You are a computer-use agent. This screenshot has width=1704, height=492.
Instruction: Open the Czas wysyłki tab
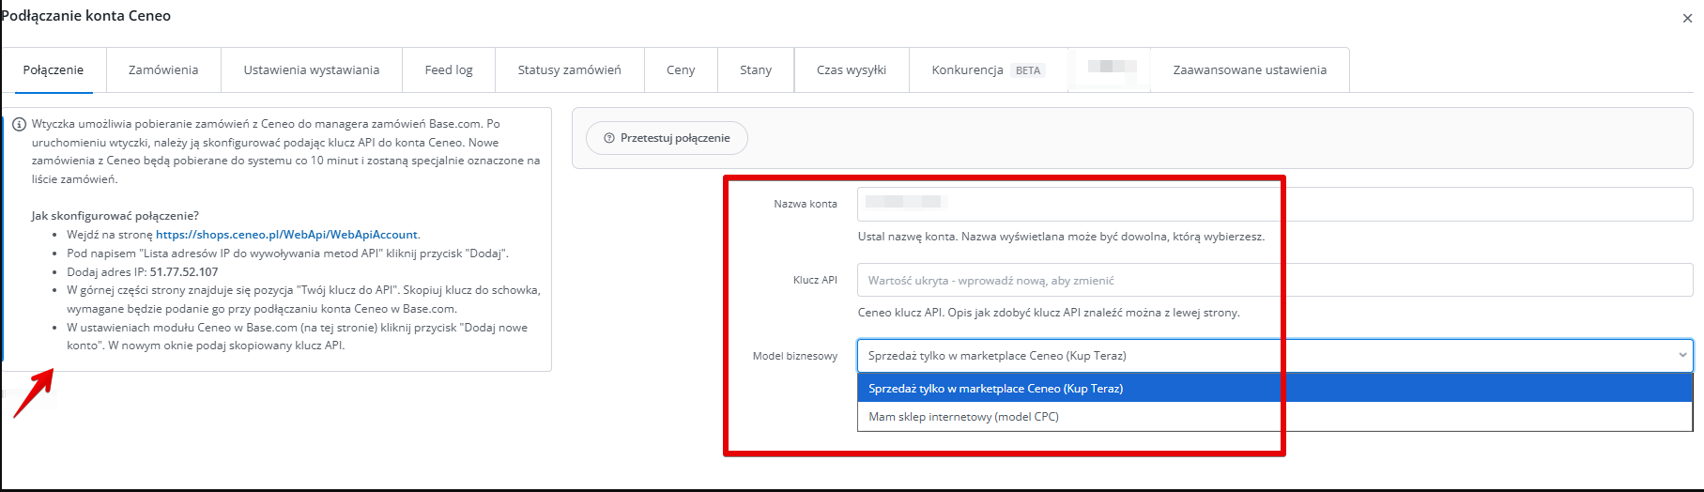click(852, 70)
